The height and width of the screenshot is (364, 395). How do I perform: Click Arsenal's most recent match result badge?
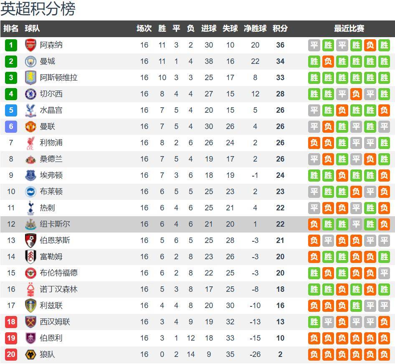click(384, 45)
